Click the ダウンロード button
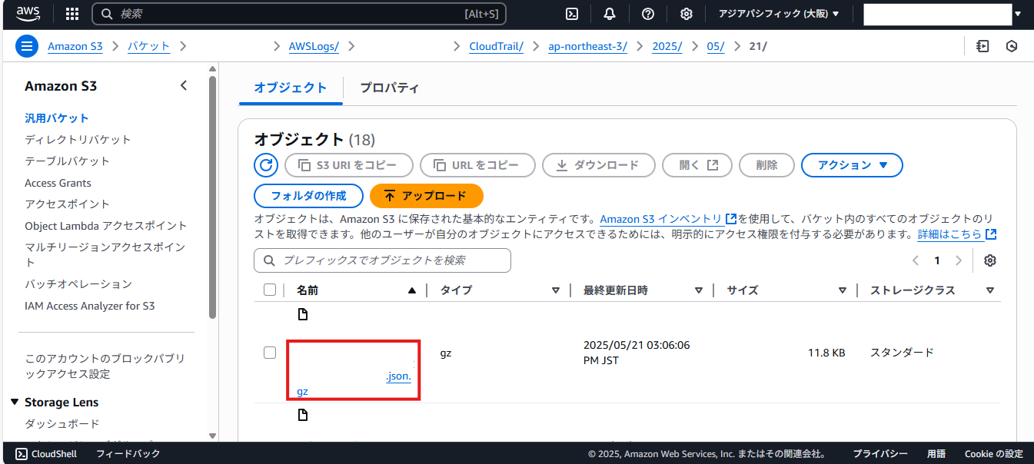1034x464 pixels. (x=599, y=165)
